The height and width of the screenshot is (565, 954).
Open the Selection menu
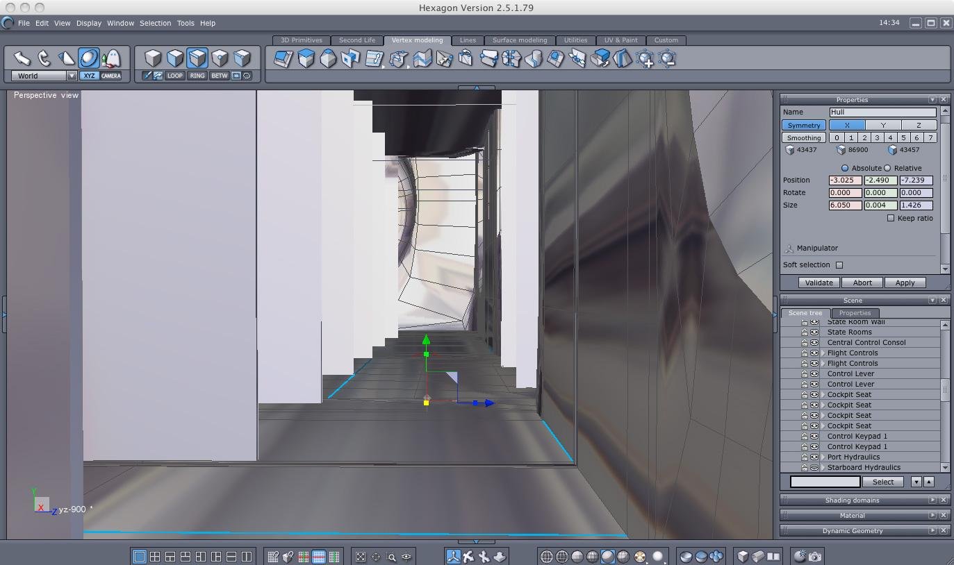tap(155, 23)
